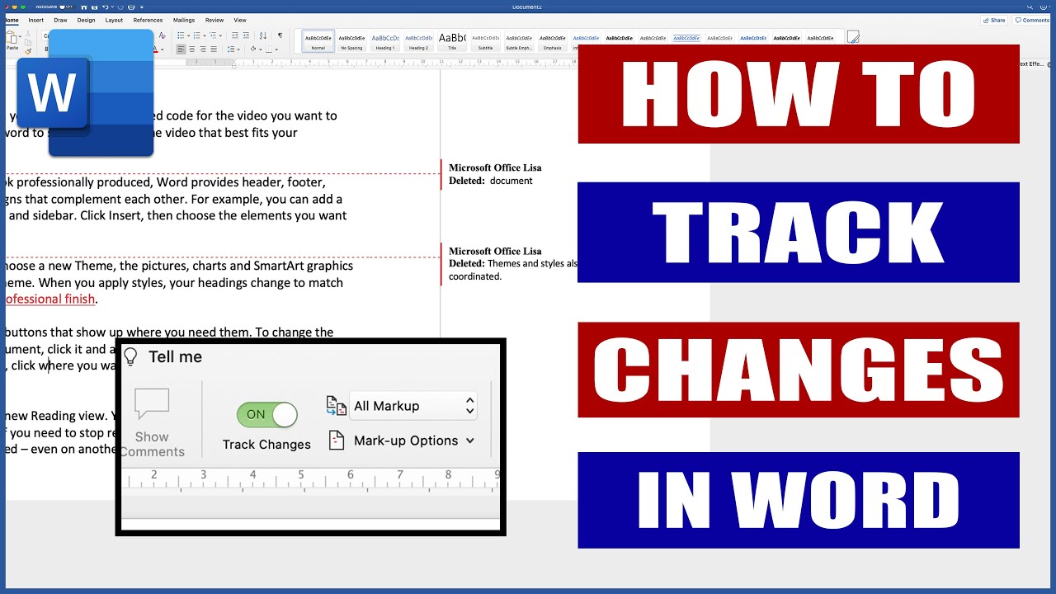Expand Mark-up Options menu
The height and width of the screenshot is (594, 1056).
[402, 441]
